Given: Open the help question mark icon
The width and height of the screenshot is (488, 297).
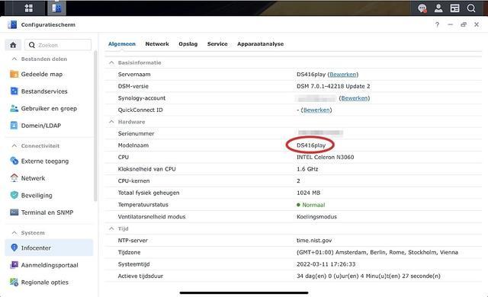Looking at the screenshot, I should coord(437,24).
